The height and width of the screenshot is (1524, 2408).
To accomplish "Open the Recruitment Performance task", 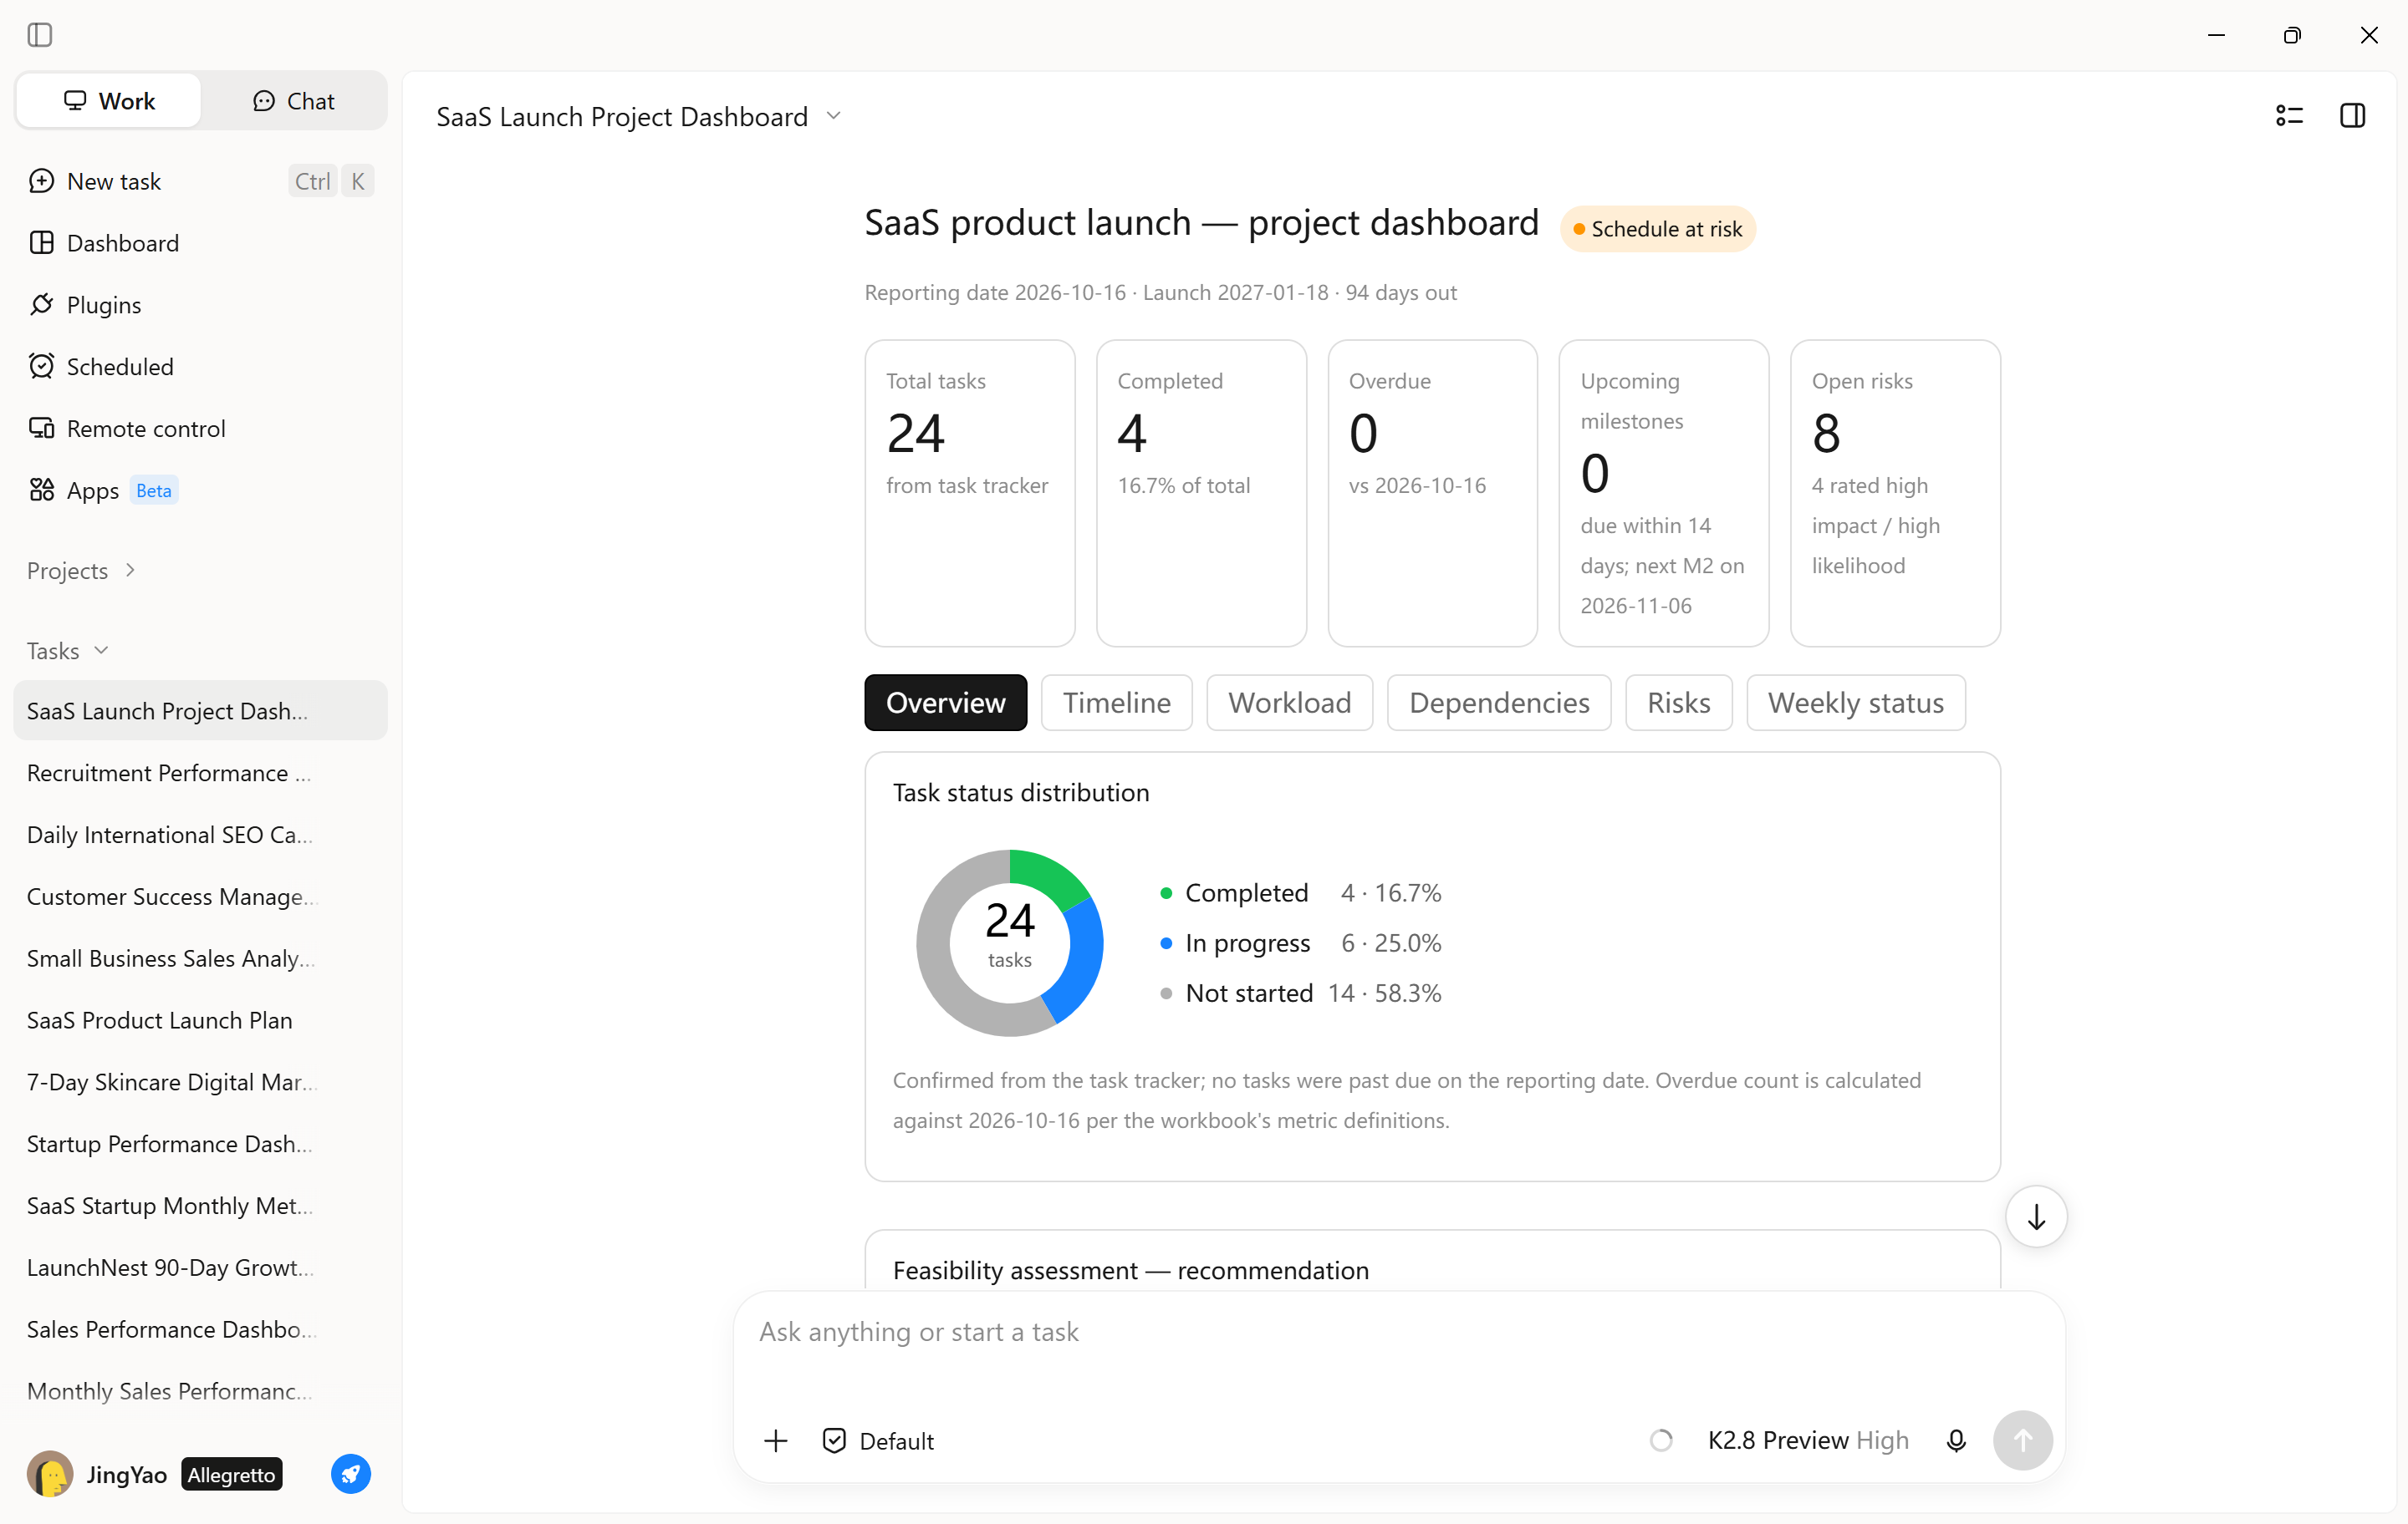I will click(x=200, y=773).
